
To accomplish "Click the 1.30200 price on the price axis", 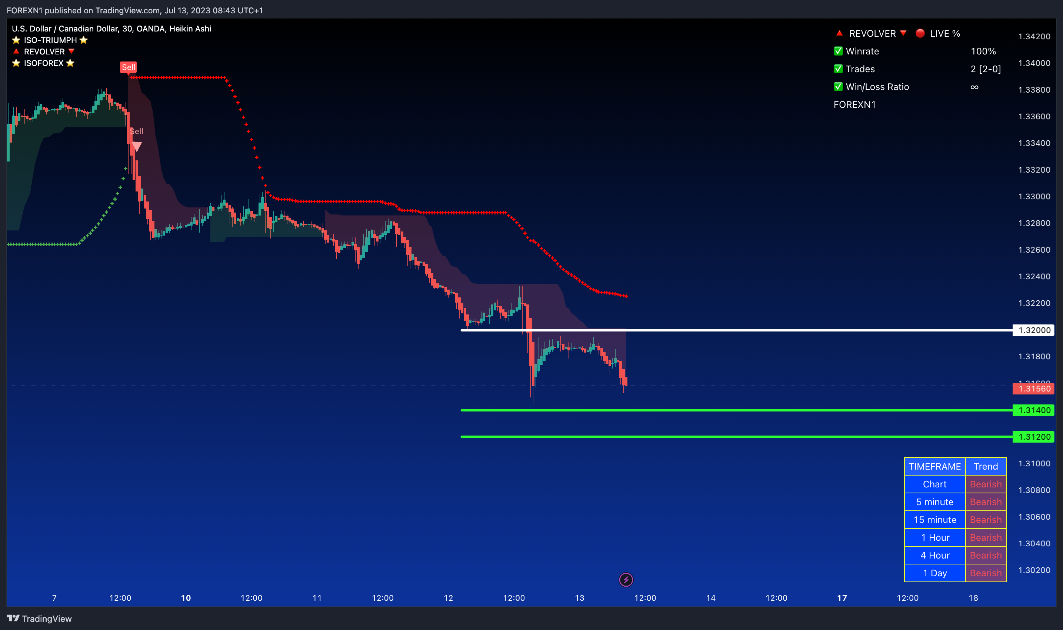I will [1034, 570].
